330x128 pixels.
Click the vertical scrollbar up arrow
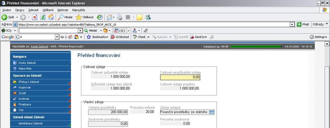(327, 44)
